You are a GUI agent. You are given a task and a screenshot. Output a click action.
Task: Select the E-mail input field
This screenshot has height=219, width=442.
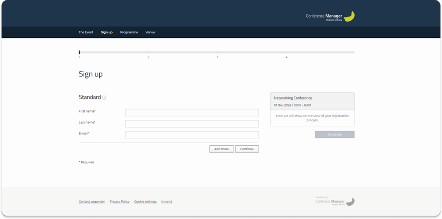[x=192, y=135]
